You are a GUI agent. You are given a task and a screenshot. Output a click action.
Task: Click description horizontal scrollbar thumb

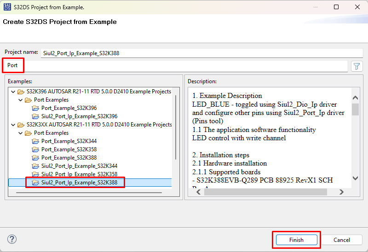pos(265,192)
